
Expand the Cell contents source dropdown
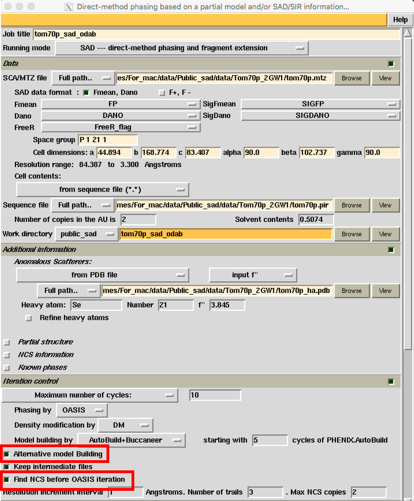[x=102, y=190]
